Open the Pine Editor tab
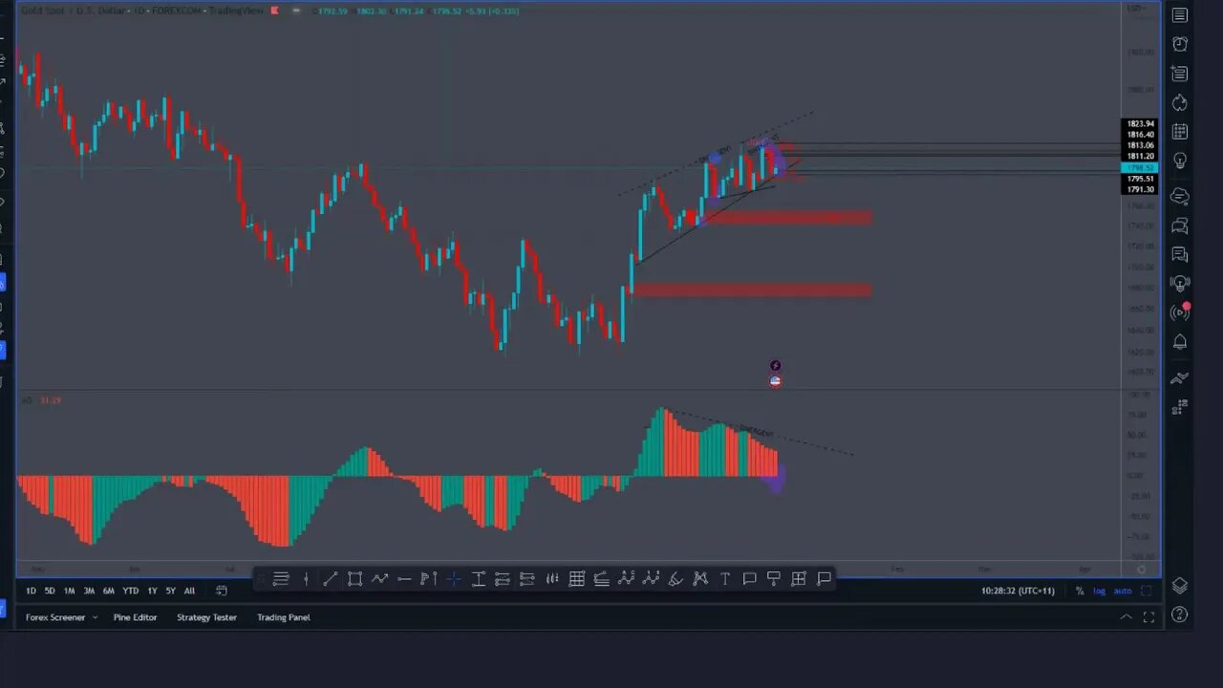 click(x=135, y=617)
